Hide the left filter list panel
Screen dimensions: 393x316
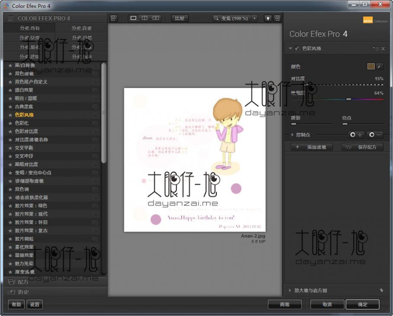coord(114,18)
